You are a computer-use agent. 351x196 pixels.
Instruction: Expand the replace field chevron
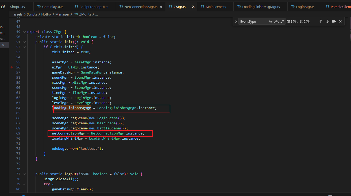point(236,21)
